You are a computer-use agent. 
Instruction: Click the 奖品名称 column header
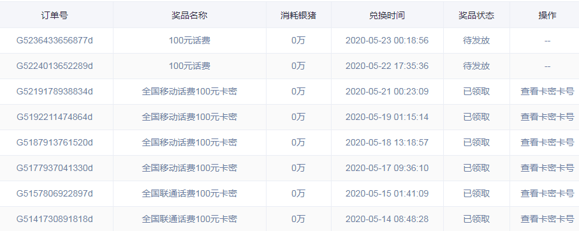[x=189, y=15]
